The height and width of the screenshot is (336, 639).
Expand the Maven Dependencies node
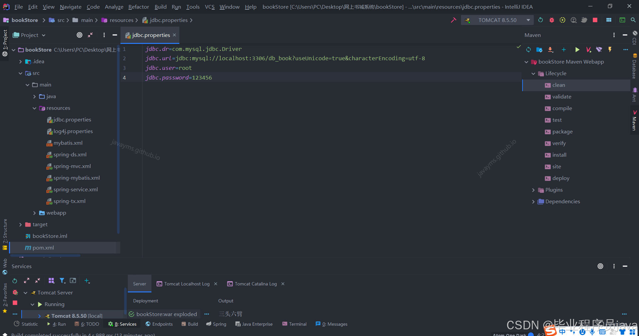tap(533, 202)
